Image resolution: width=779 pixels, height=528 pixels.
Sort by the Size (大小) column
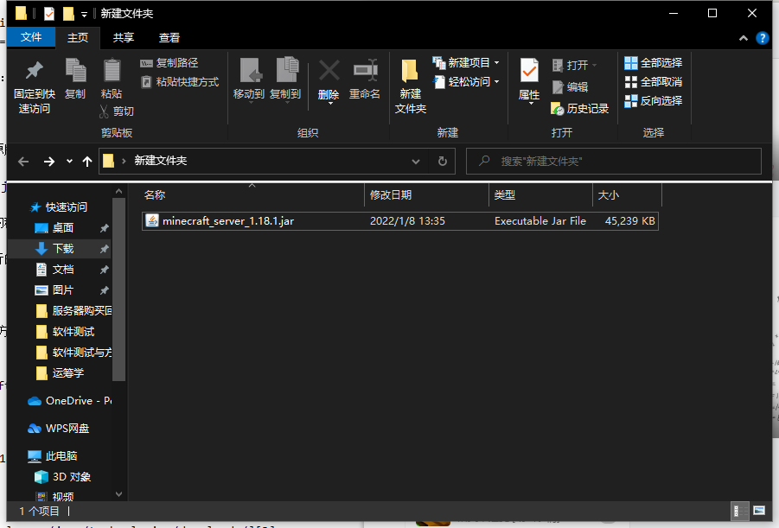tap(628, 194)
